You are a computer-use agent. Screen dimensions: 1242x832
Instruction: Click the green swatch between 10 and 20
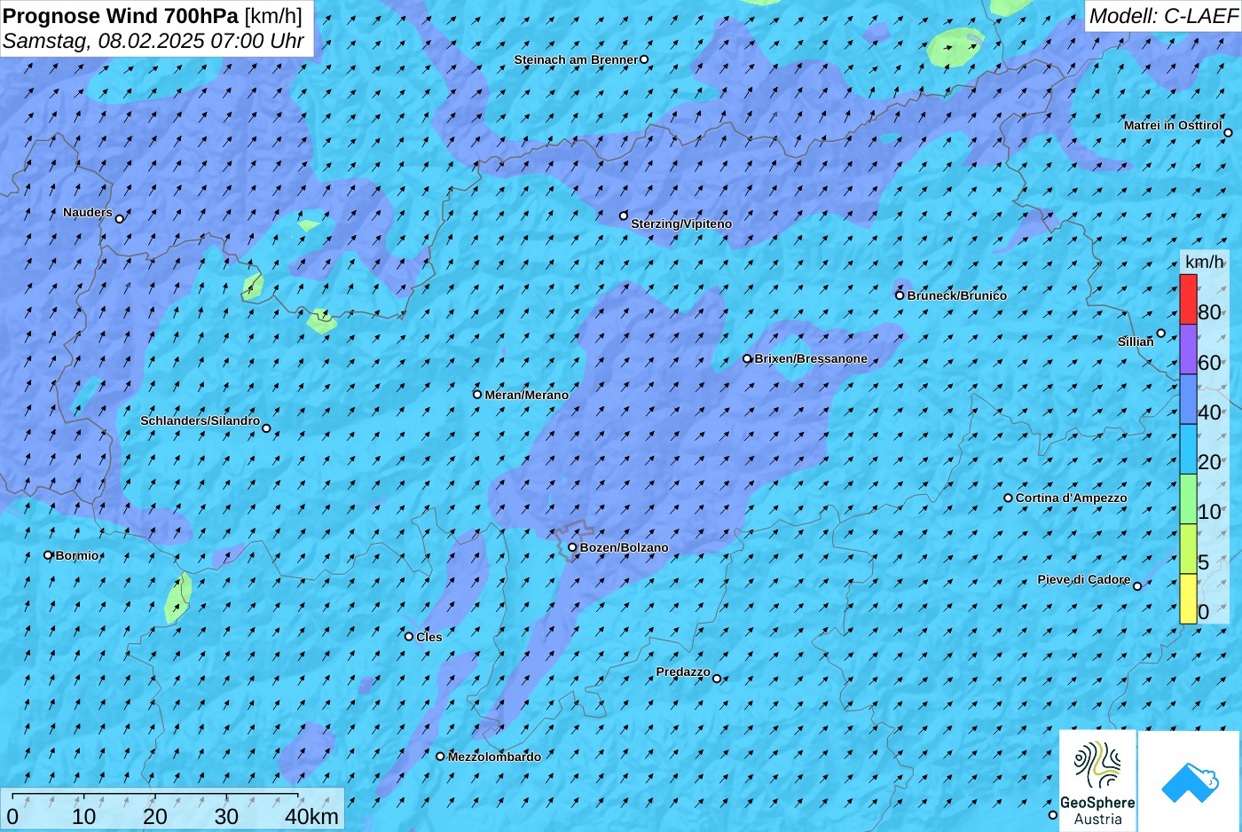1188,499
